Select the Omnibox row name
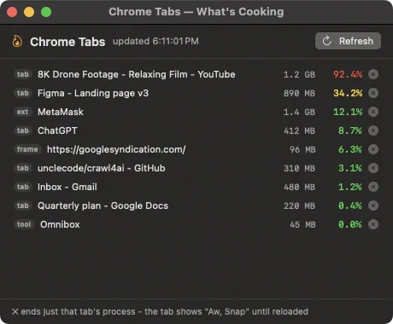Image resolution: width=393 pixels, height=324 pixels. click(x=60, y=224)
